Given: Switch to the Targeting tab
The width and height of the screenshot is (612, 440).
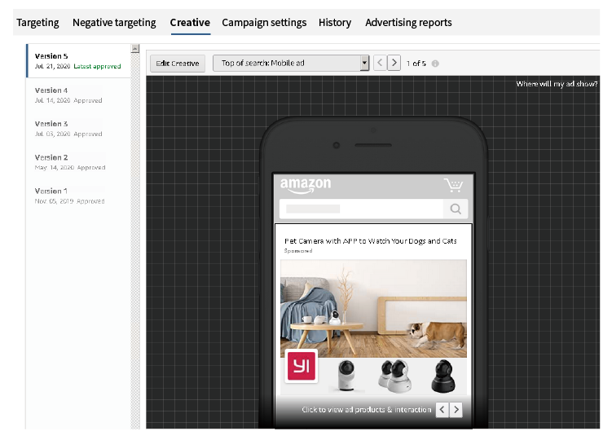Looking at the screenshot, I should (38, 23).
